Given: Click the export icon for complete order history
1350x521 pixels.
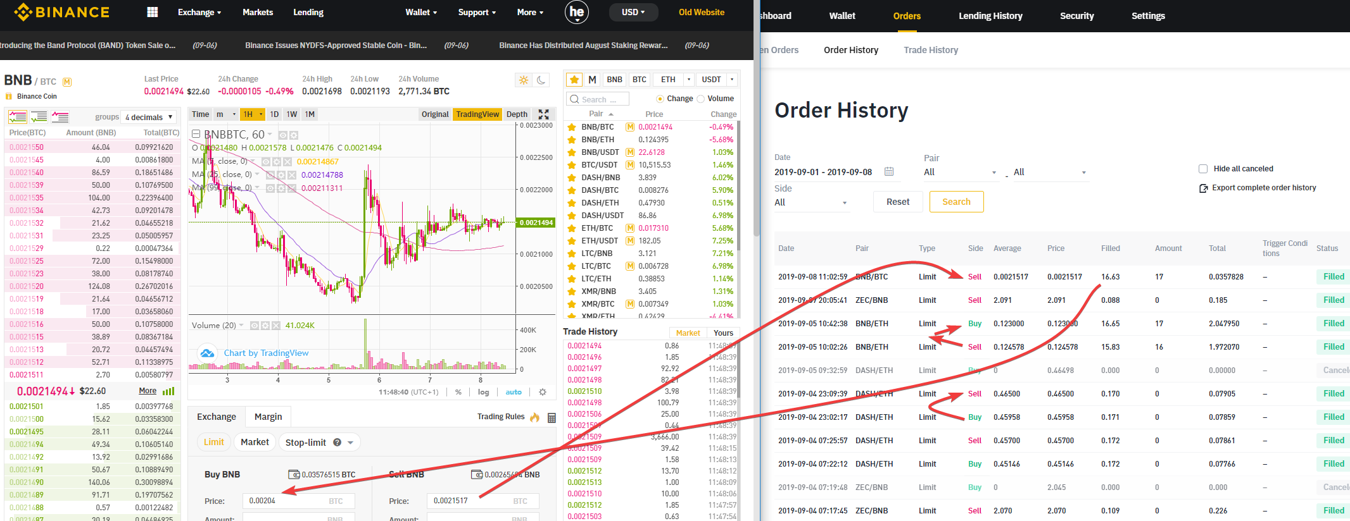Looking at the screenshot, I should (1204, 188).
